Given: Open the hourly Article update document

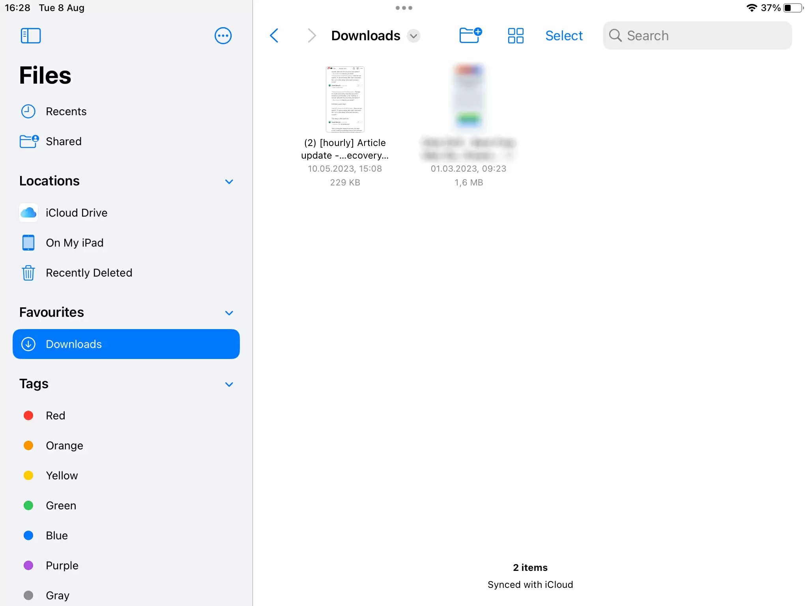Looking at the screenshot, I should tap(345, 99).
